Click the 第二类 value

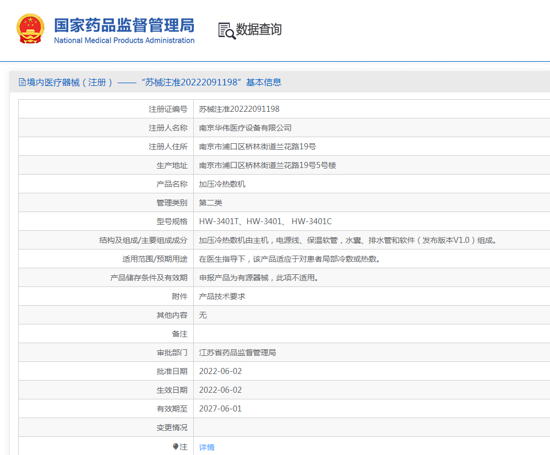210,203
